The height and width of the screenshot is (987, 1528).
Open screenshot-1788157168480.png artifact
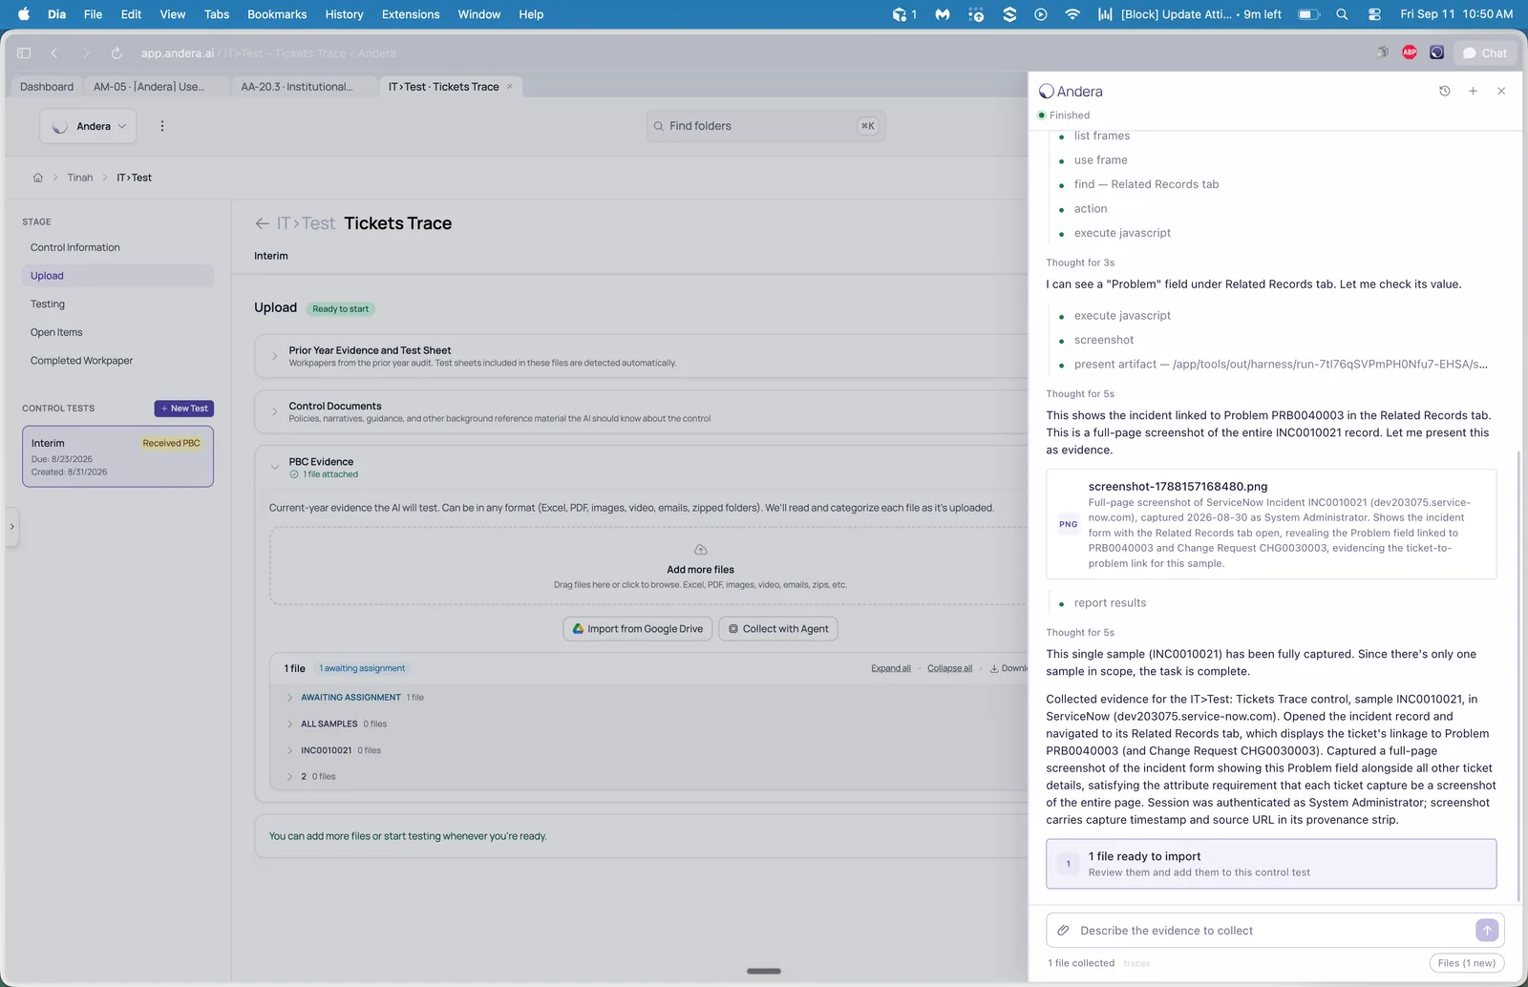click(1271, 524)
